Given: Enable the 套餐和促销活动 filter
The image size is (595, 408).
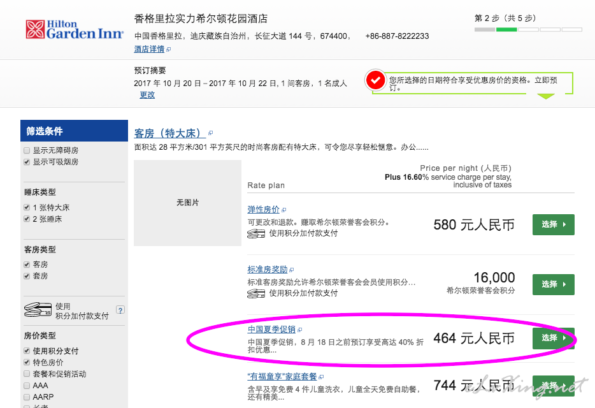Looking at the screenshot, I should click(27, 374).
